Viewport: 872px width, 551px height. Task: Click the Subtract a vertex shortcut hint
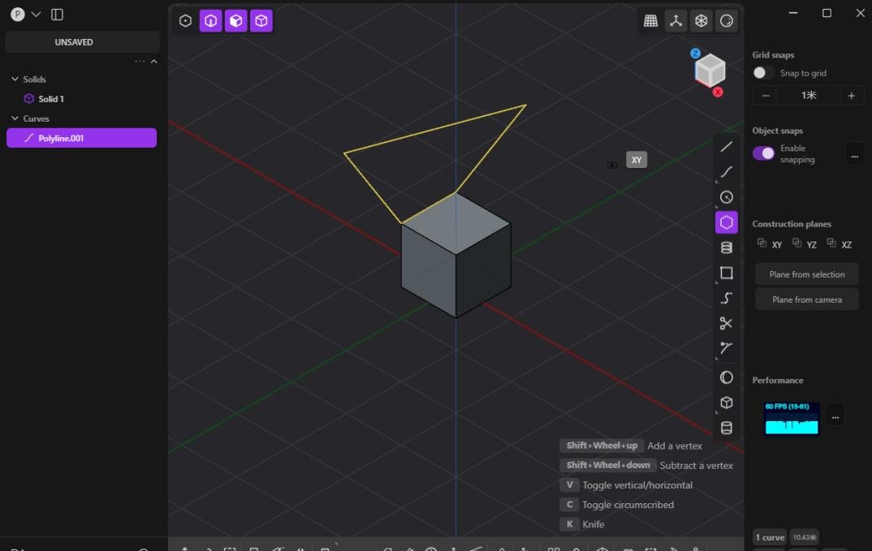(x=646, y=465)
